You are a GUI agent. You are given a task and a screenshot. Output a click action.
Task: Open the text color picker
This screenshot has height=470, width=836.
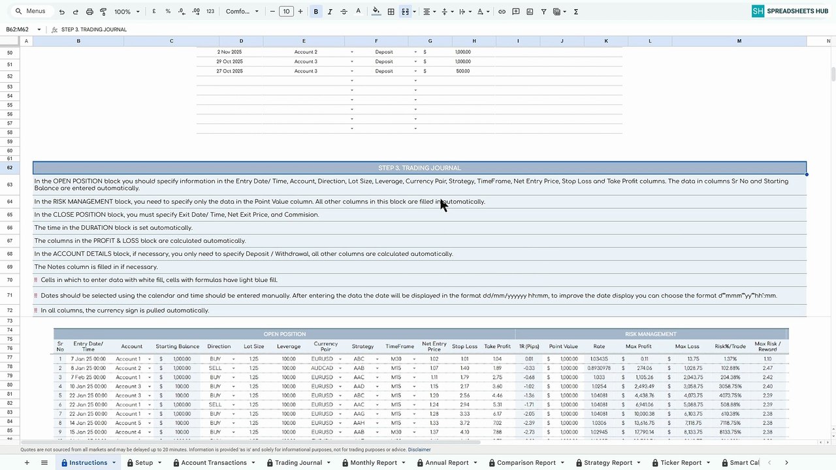coord(358,12)
